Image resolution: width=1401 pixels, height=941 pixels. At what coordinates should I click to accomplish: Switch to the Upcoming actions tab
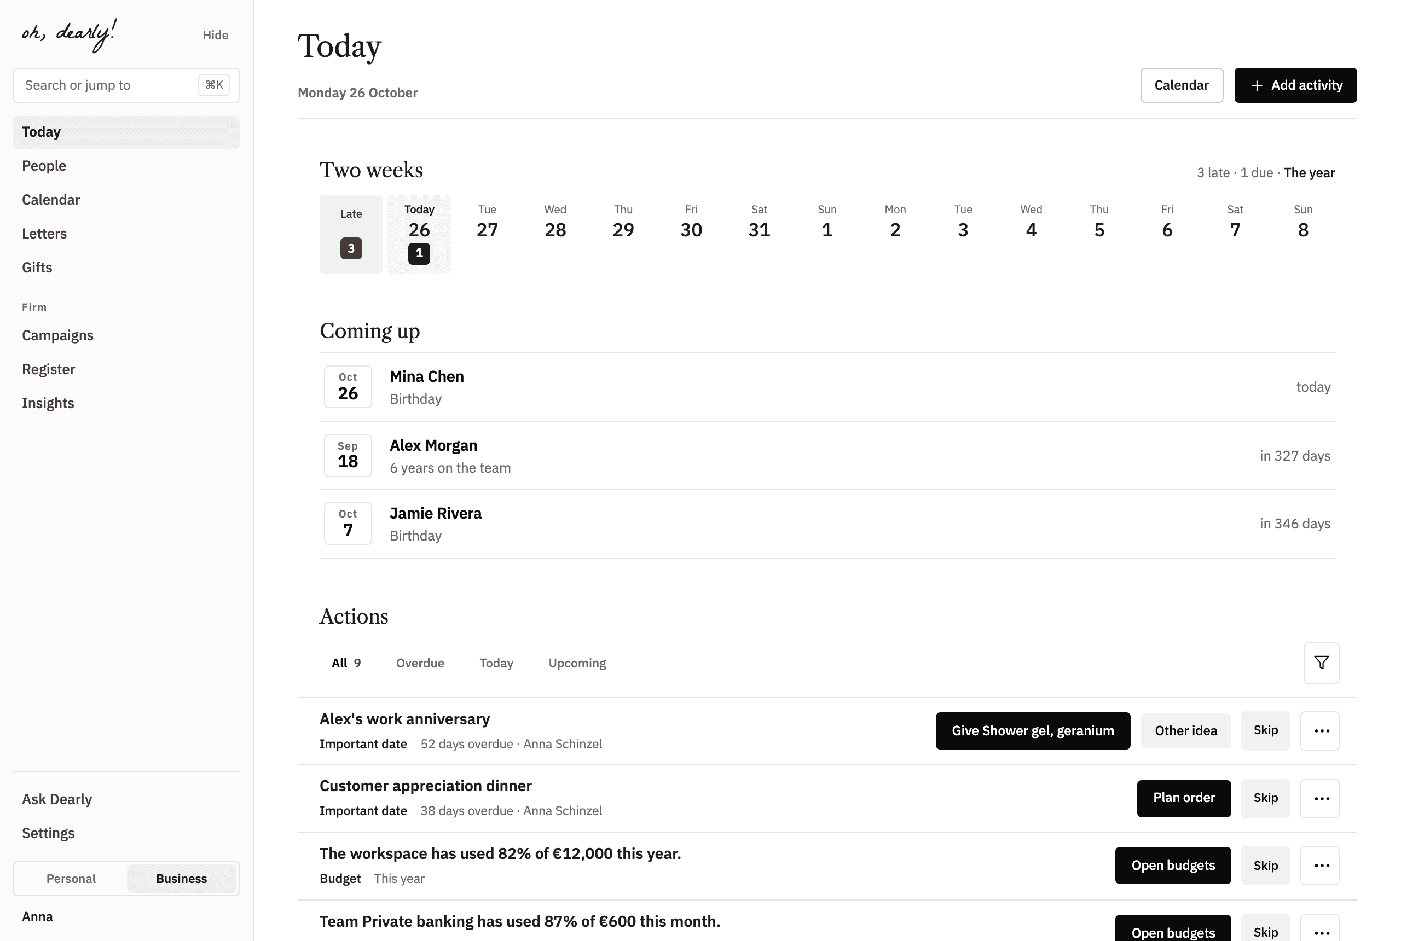(577, 663)
